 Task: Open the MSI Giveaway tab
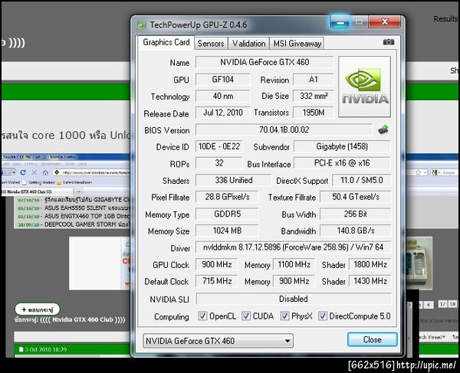[x=297, y=44]
